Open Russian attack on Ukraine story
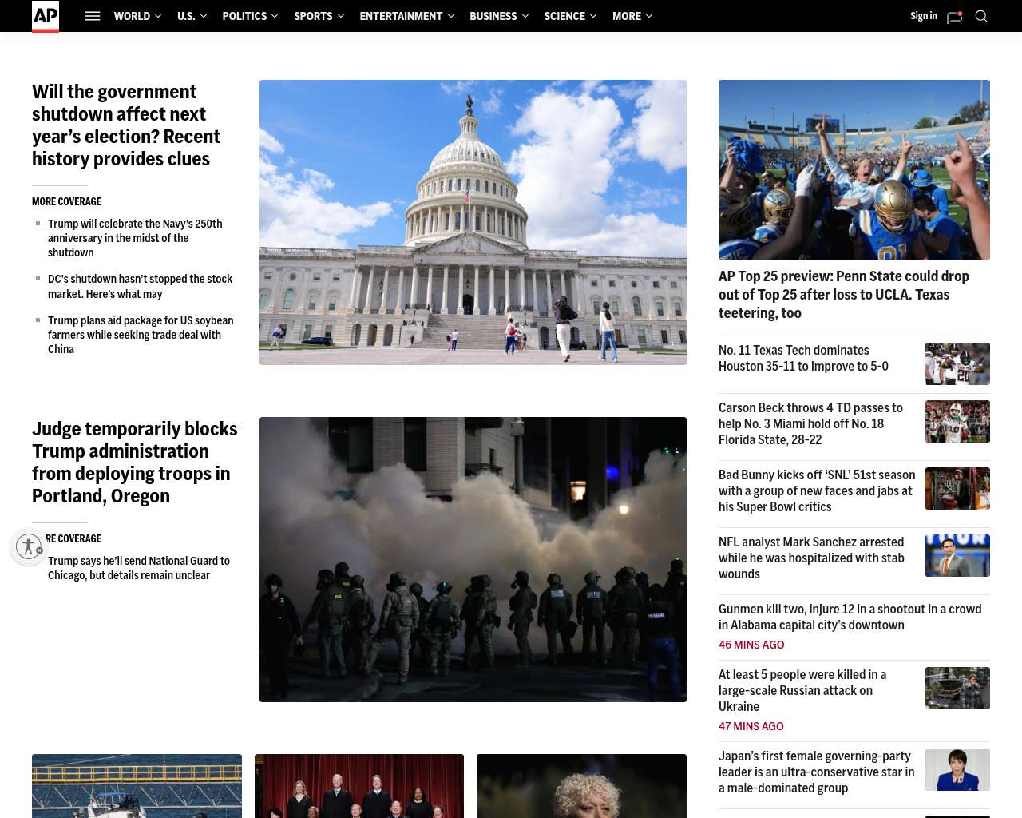The height and width of the screenshot is (818, 1022). (x=802, y=690)
